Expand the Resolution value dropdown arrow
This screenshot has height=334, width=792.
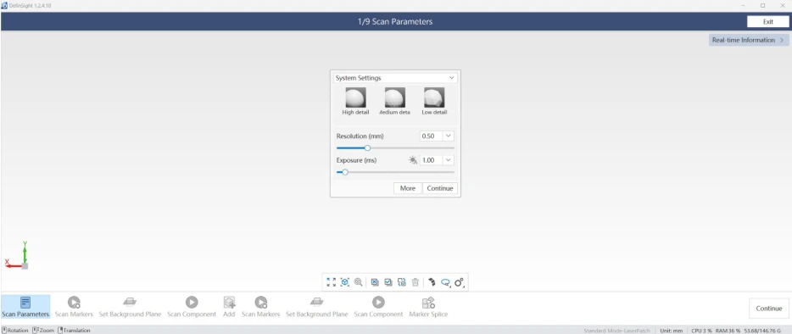point(449,136)
